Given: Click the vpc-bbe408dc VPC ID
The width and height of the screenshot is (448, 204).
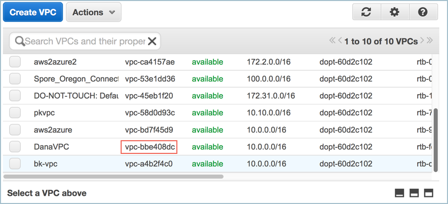Looking at the screenshot, I should 150,147.
